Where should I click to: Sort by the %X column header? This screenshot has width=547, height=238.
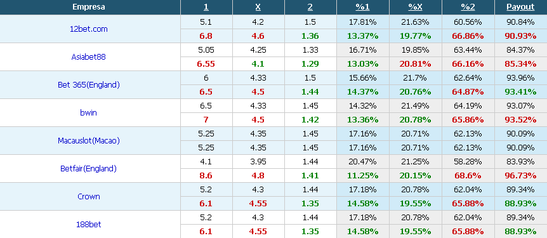tap(415, 7)
